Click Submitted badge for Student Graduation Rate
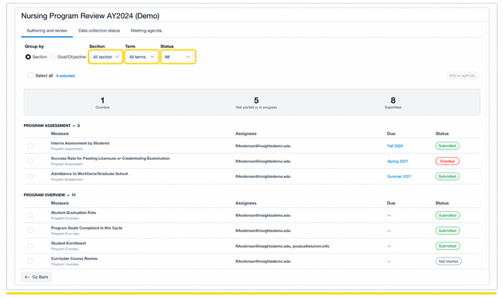 (x=447, y=215)
